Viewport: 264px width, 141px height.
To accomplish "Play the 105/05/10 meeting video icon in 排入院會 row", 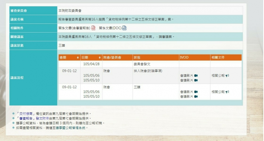I will (x=196, y=80).
